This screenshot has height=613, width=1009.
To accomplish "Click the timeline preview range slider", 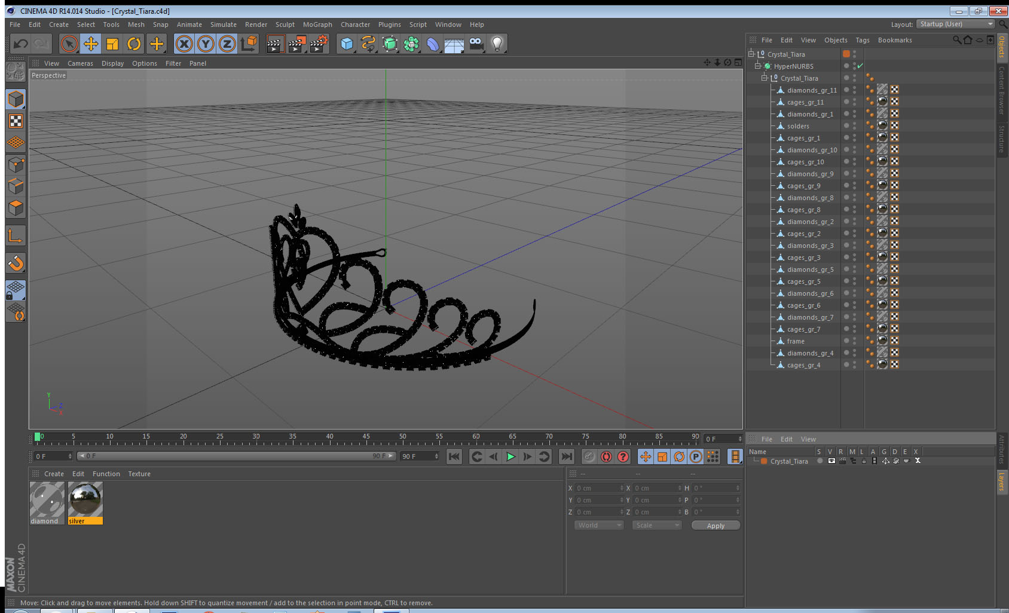I will 237,456.
